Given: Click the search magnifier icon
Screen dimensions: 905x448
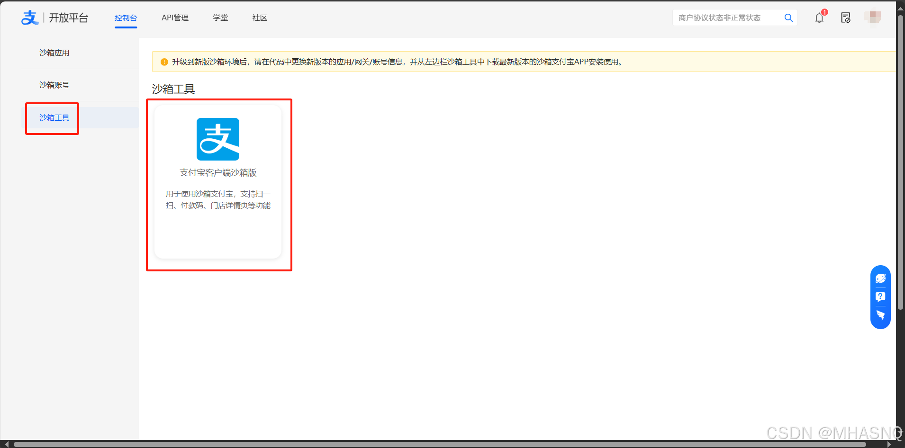Looking at the screenshot, I should click(788, 18).
